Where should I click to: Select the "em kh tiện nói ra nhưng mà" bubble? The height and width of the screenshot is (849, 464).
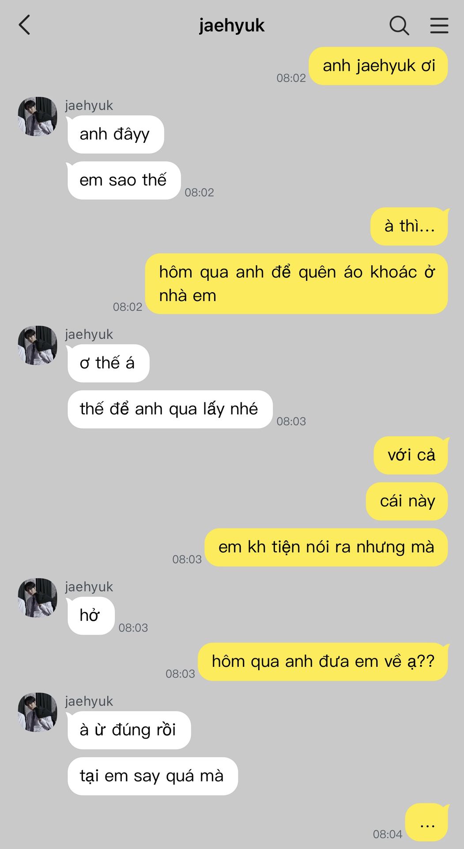point(326,547)
